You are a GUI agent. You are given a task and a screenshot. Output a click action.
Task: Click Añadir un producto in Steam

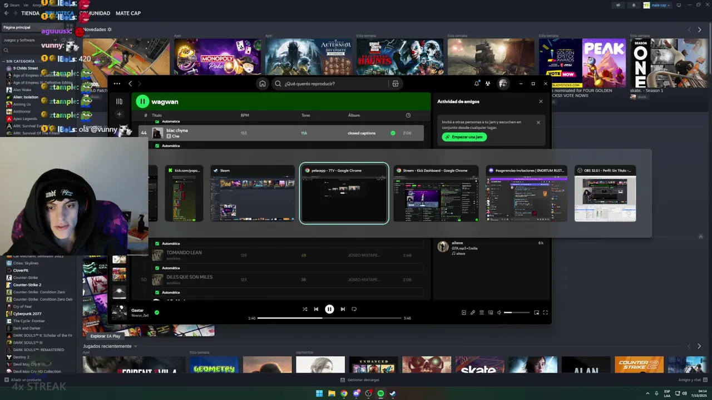click(22, 380)
